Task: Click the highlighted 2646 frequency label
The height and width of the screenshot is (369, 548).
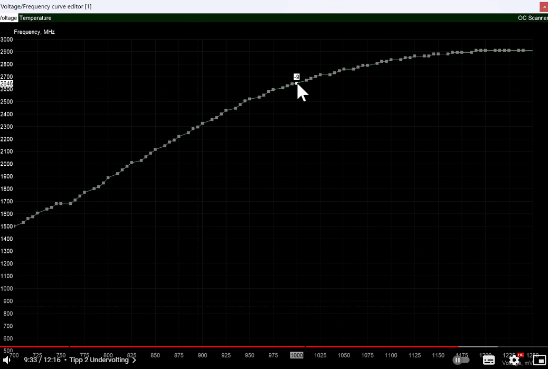Action: coord(6,83)
